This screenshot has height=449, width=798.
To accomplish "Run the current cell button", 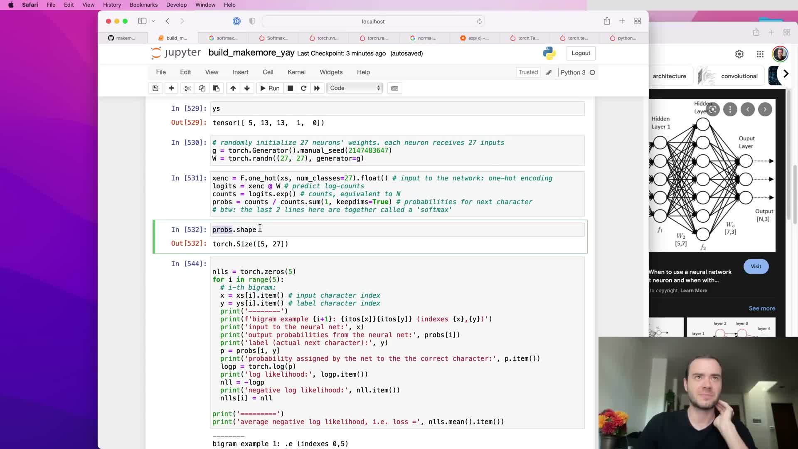I will (270, 88).
